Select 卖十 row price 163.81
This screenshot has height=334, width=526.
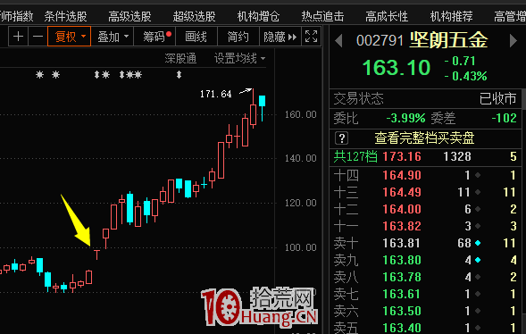(402, 243)
